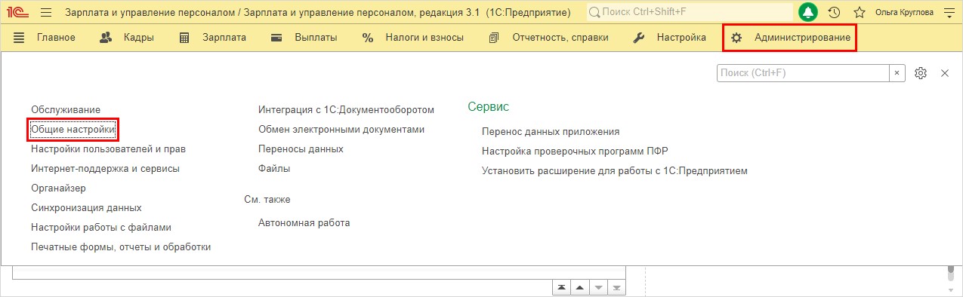Clear search with the x button
This screenshot has height=297, width=963.
pyautogui.click(x=897, y=73)
